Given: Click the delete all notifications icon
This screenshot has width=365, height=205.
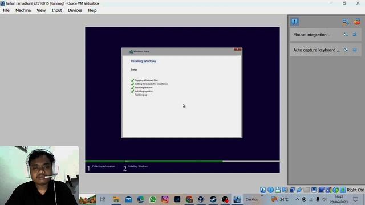Looking at the screenshot, I should [x=357, y=22].
